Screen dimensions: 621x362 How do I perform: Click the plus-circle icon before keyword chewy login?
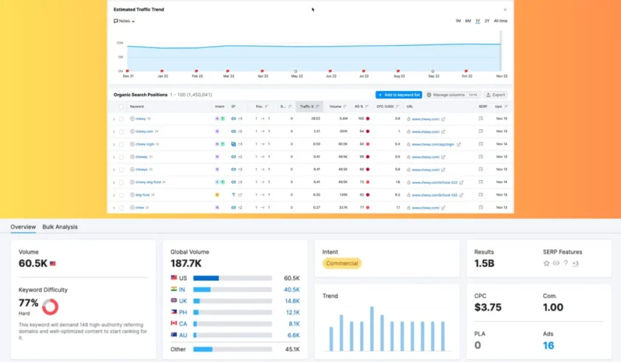pos(132,144)
